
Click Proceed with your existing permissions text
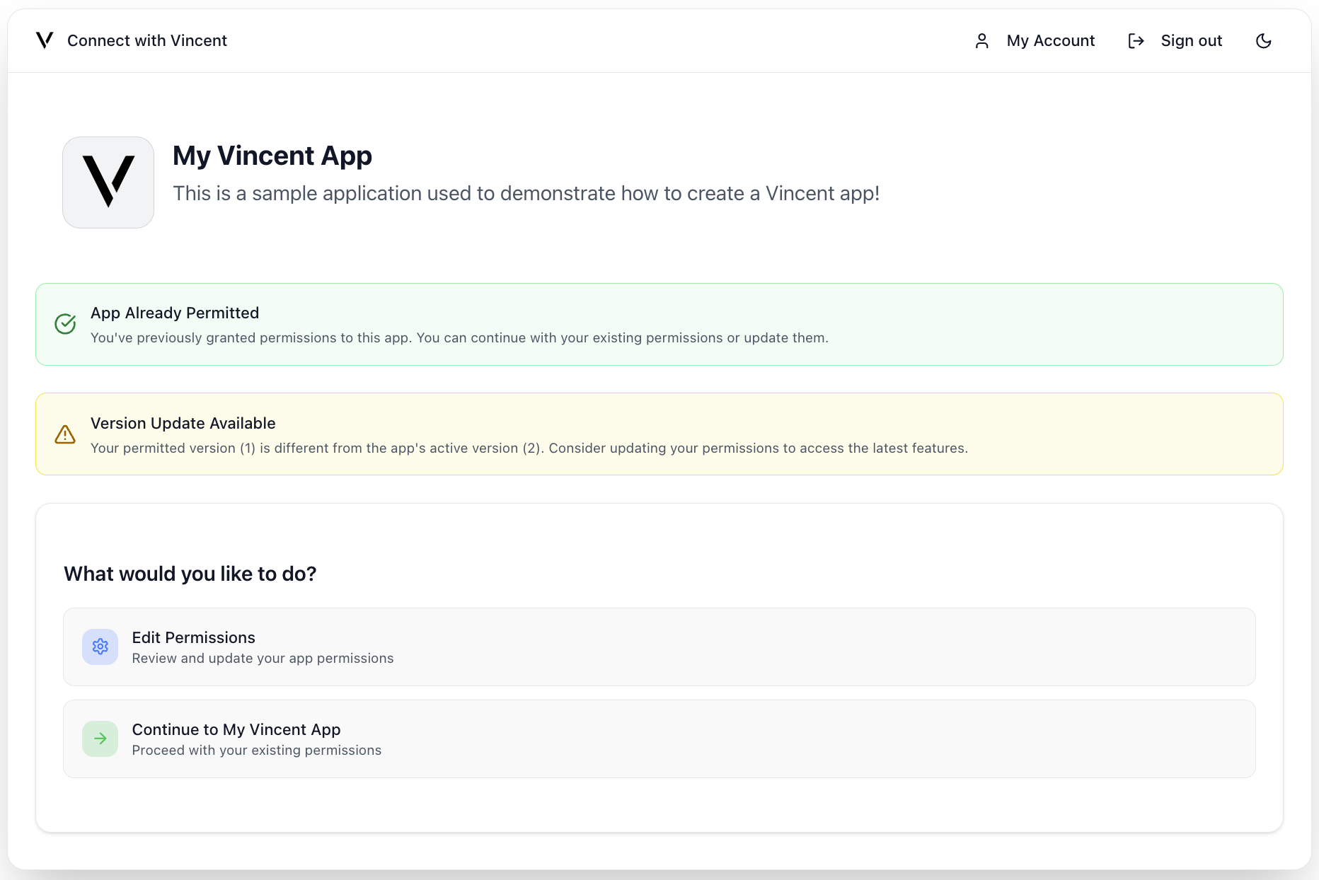click(x=257, y=751)
